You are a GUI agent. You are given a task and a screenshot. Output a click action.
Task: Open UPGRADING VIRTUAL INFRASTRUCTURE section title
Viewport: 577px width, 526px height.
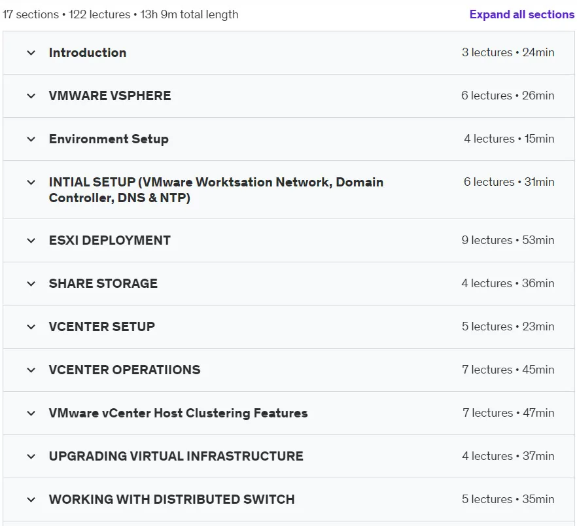[176, 457]
